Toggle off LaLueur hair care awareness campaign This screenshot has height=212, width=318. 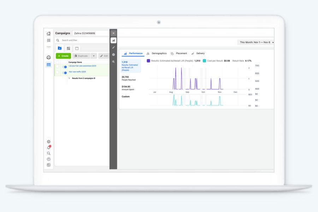(x=65, y=67)
